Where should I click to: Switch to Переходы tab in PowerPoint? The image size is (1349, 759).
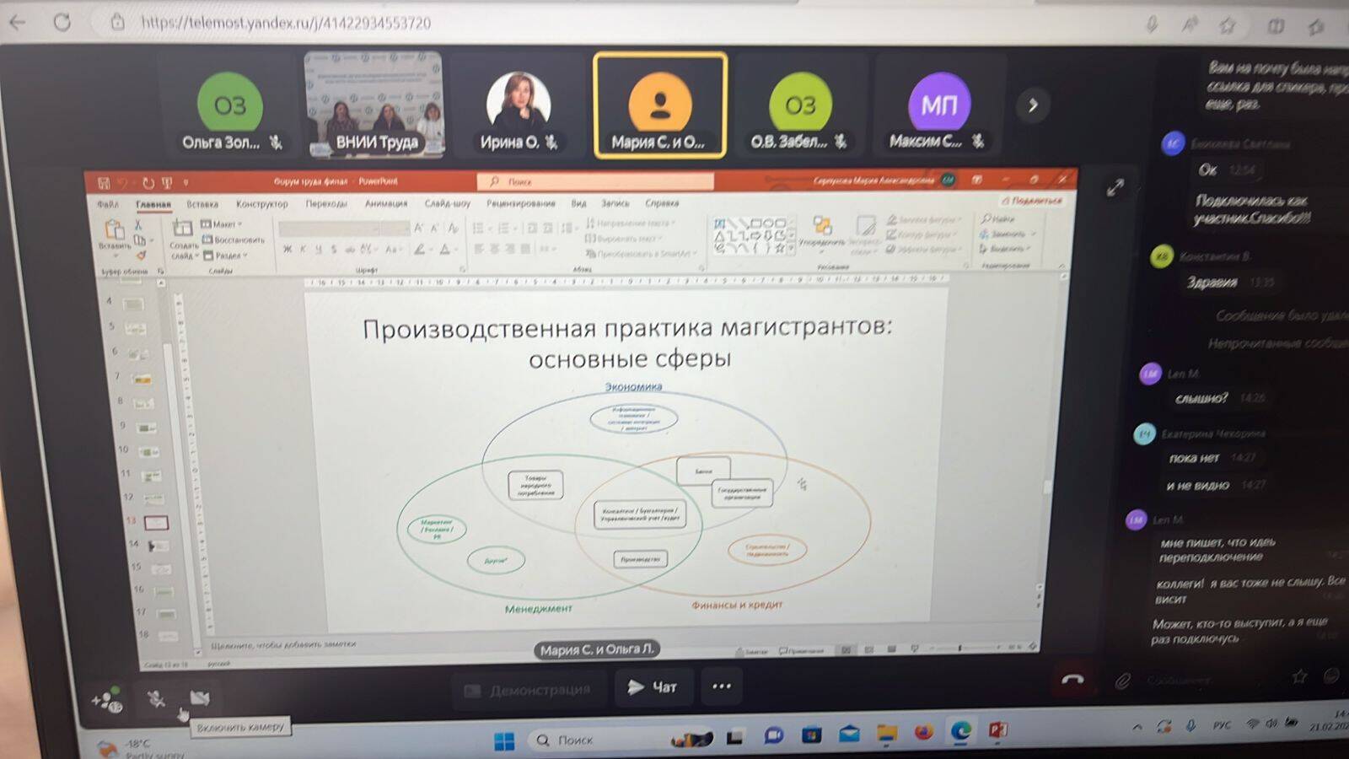pyautogui.click(x=326, y=204)
